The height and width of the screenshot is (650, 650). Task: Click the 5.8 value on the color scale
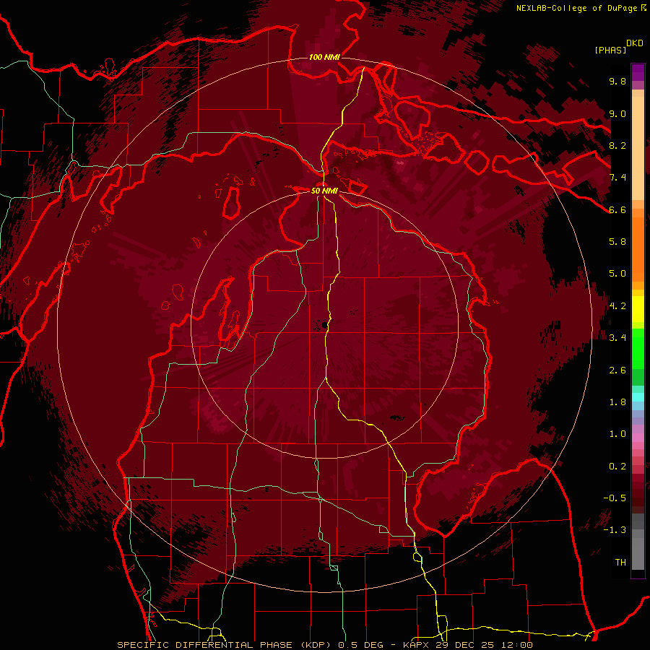tap(617, 242)
